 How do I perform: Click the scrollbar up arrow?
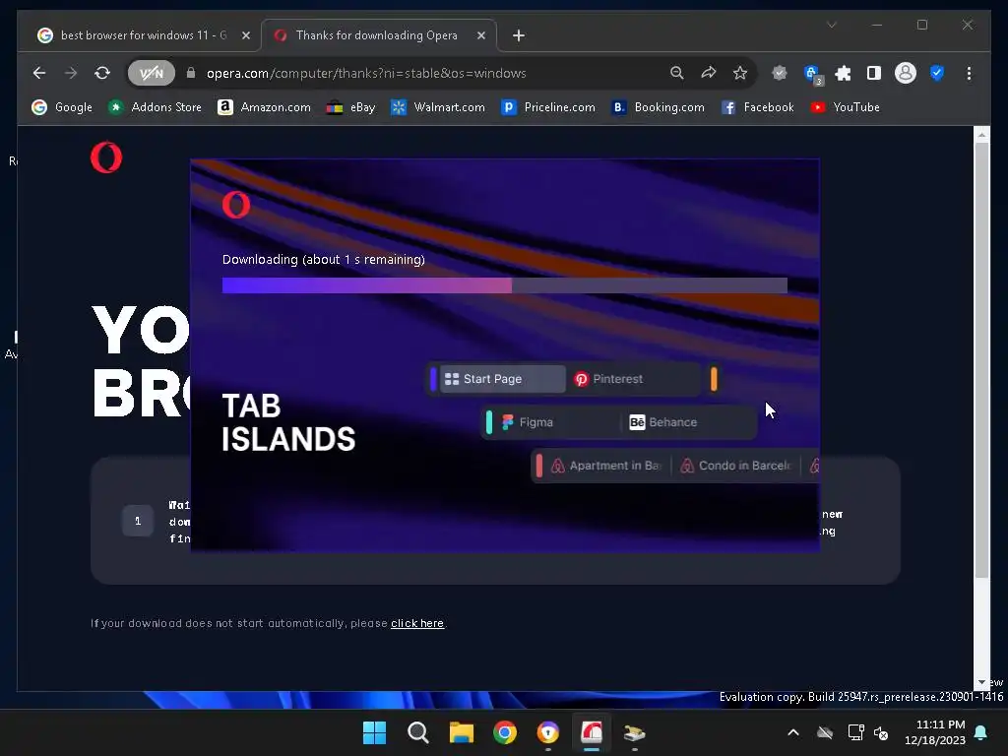tap(981, 134)
